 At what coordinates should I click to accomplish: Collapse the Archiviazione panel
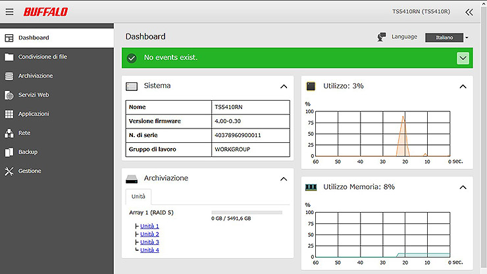pyautogui.click(x=284, y=178)
